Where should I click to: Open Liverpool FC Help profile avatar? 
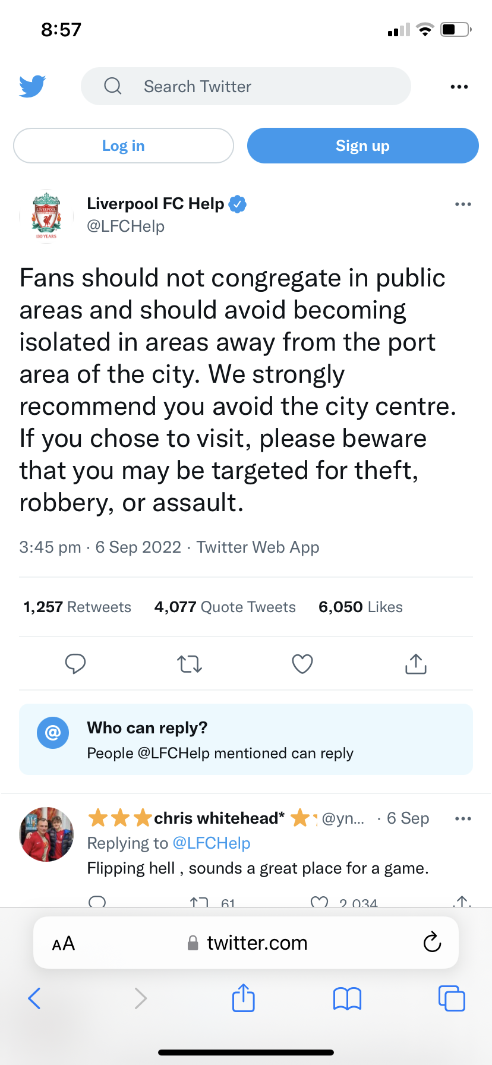pos(46,216)
